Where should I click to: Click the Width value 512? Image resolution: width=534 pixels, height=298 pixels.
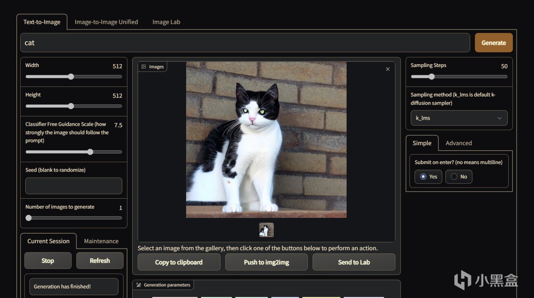[117, 66]
